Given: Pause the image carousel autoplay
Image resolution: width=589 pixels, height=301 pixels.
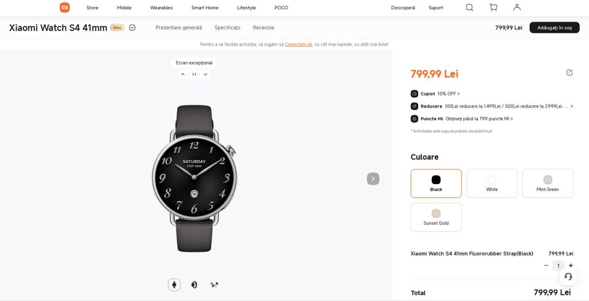Looking at the screenshot, I should coord(194,74).
